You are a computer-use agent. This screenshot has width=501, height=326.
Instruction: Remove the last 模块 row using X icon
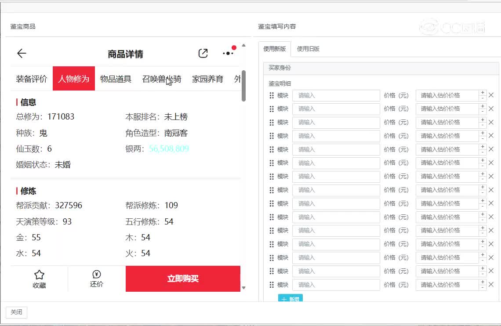coord(491,285)
